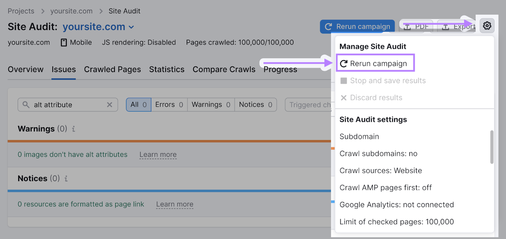Switch to the Statistics tab
This screenshot has height=239, width=506.
[167, 70]
